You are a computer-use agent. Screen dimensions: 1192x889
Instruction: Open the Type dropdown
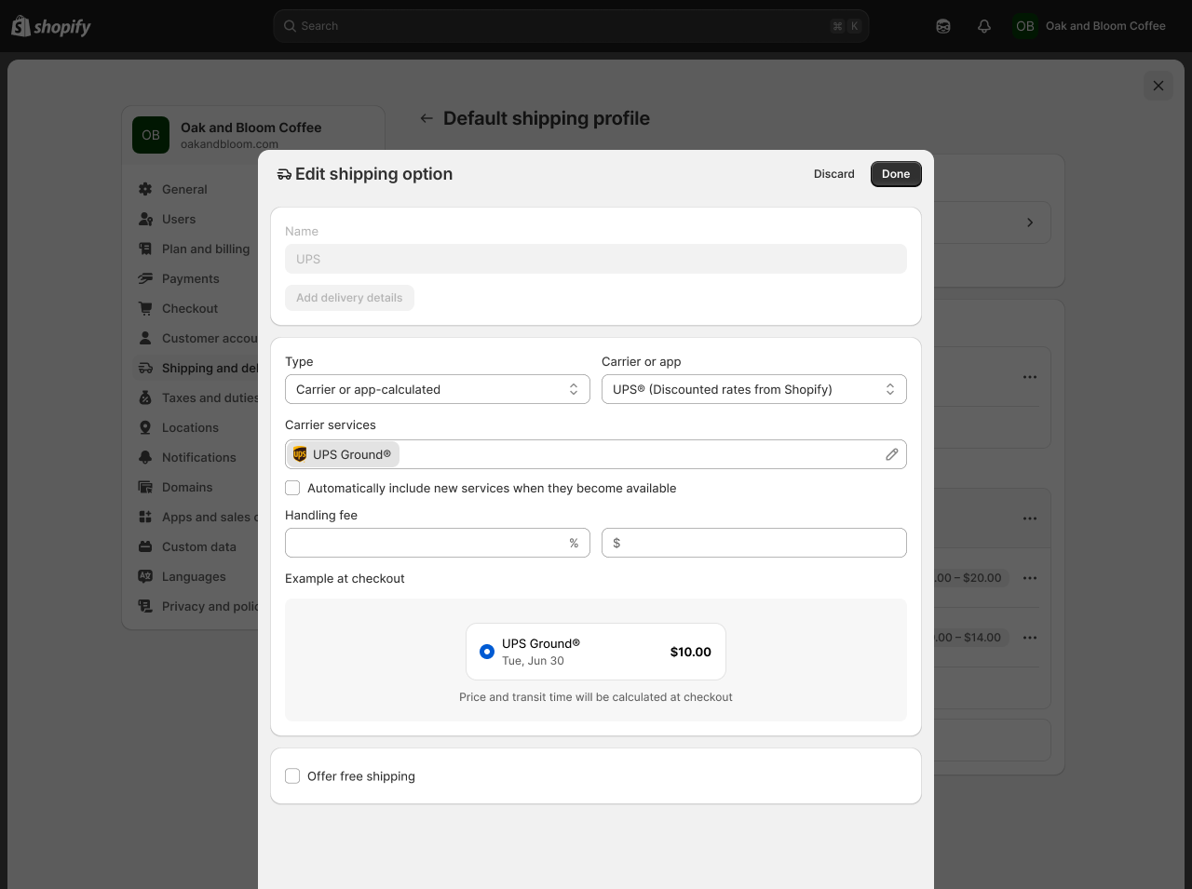coord(438,389)
